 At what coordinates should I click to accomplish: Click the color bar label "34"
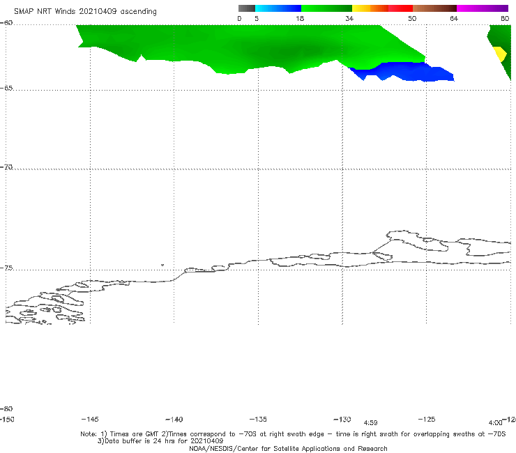pyautogui.click(x=349, y=19)
